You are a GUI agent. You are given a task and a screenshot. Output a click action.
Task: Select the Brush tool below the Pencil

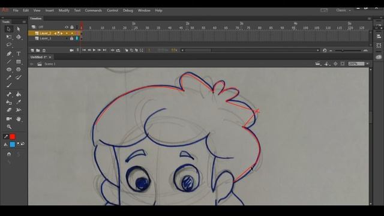coord(9,85)
